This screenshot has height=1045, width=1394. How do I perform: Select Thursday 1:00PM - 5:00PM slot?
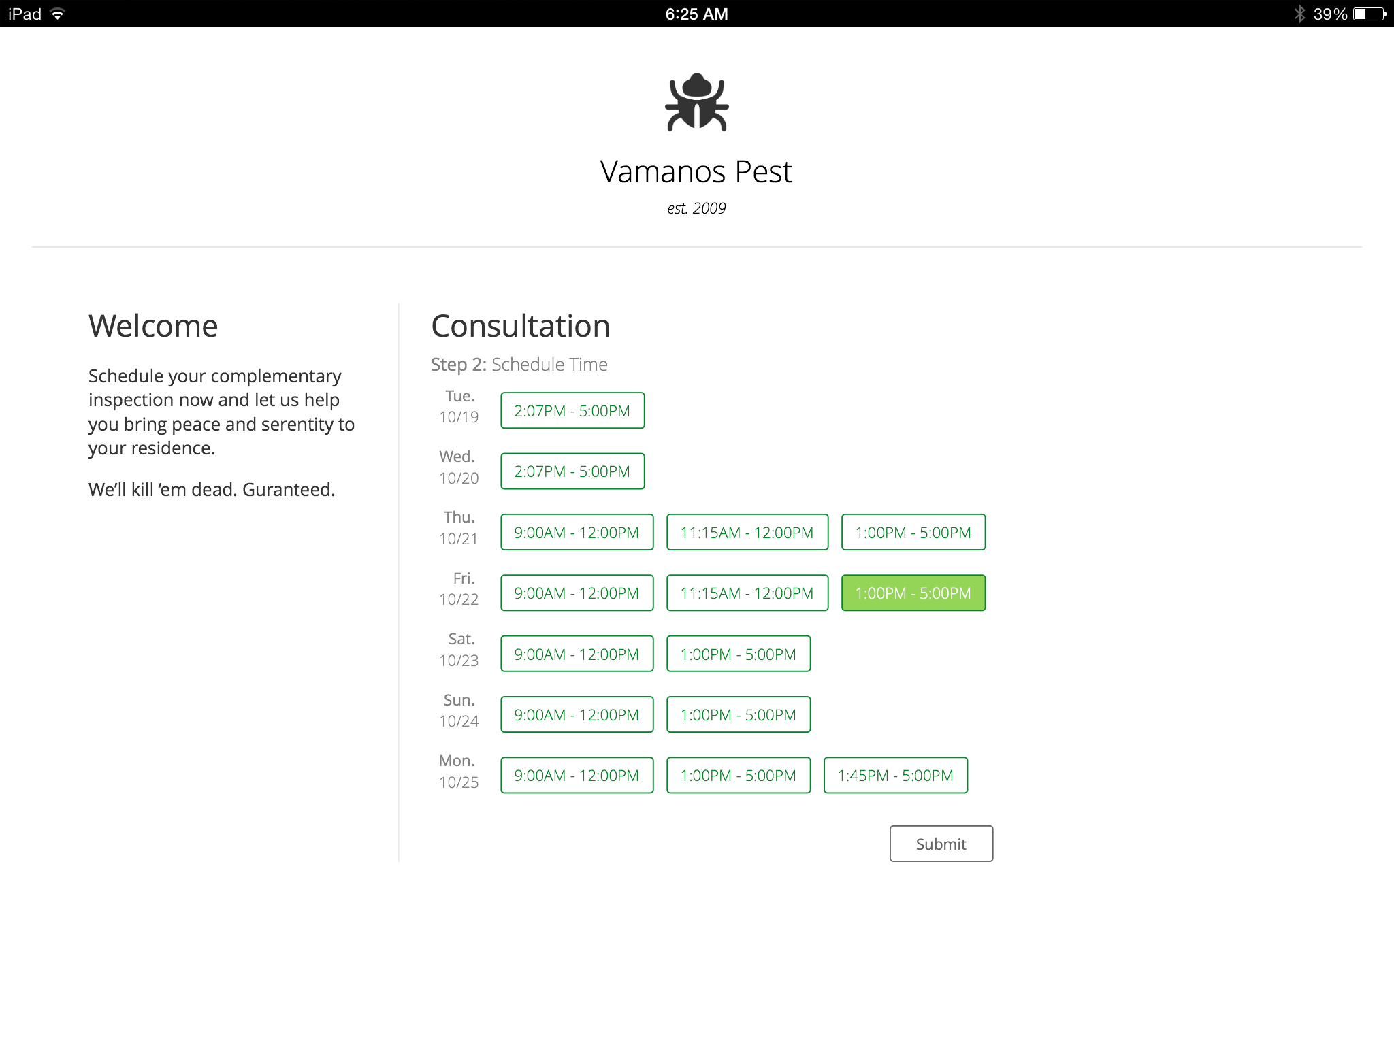[x=913, y=532]
